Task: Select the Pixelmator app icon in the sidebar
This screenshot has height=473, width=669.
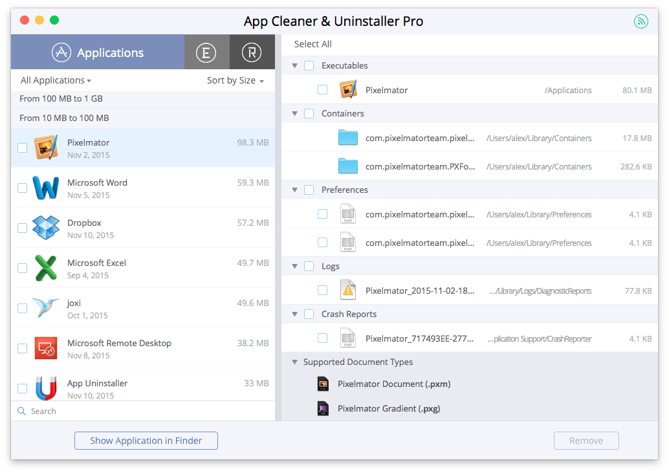Action: 46,148
